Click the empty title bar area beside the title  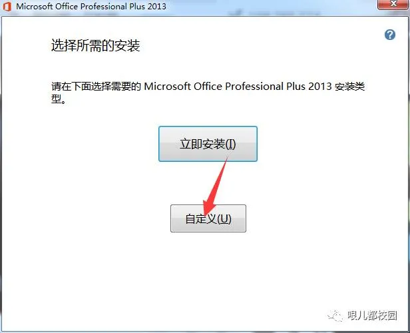pyautogui.click(x=272, y=7)
